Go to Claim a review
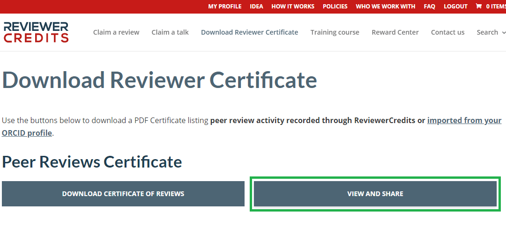This screenshot has width=506, height=234. (116, 32)
